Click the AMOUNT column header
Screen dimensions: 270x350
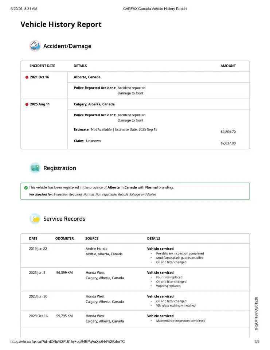point(228,66)
